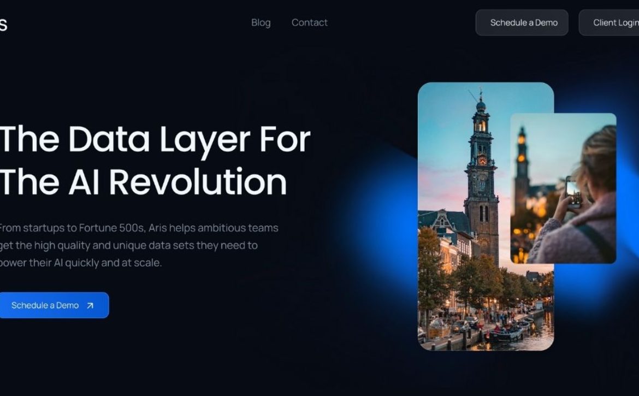Click the header Schedule a Demo button
Screen dimensions: 639x396
pyautogui.click(x=522, y=23)
